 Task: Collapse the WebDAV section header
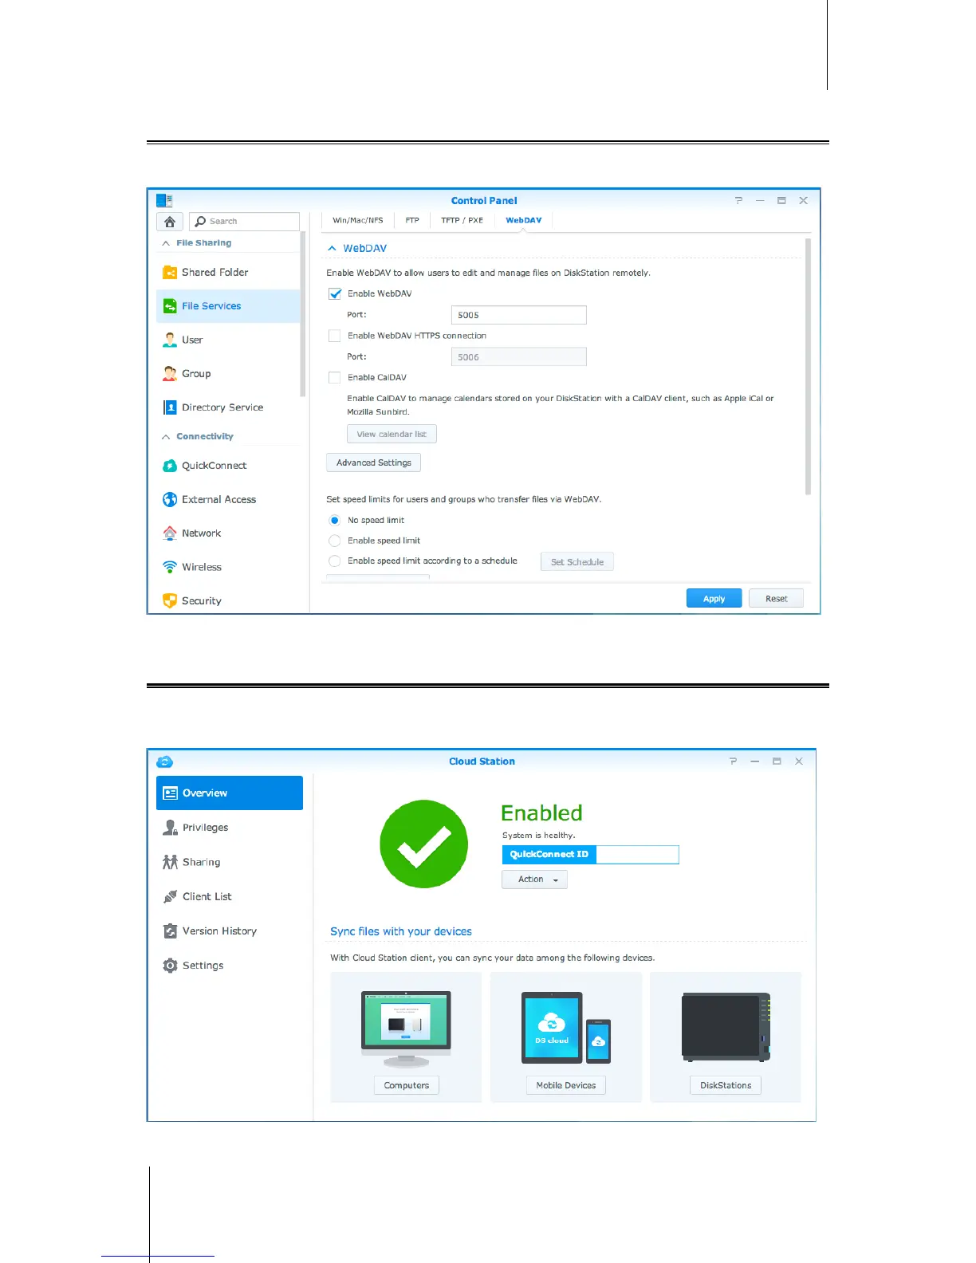point(332,249)
